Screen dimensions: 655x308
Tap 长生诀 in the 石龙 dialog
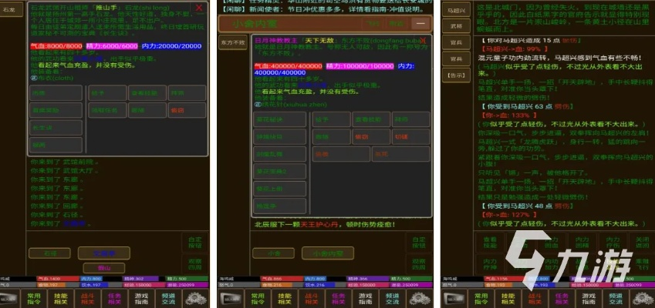coord(56,128)
